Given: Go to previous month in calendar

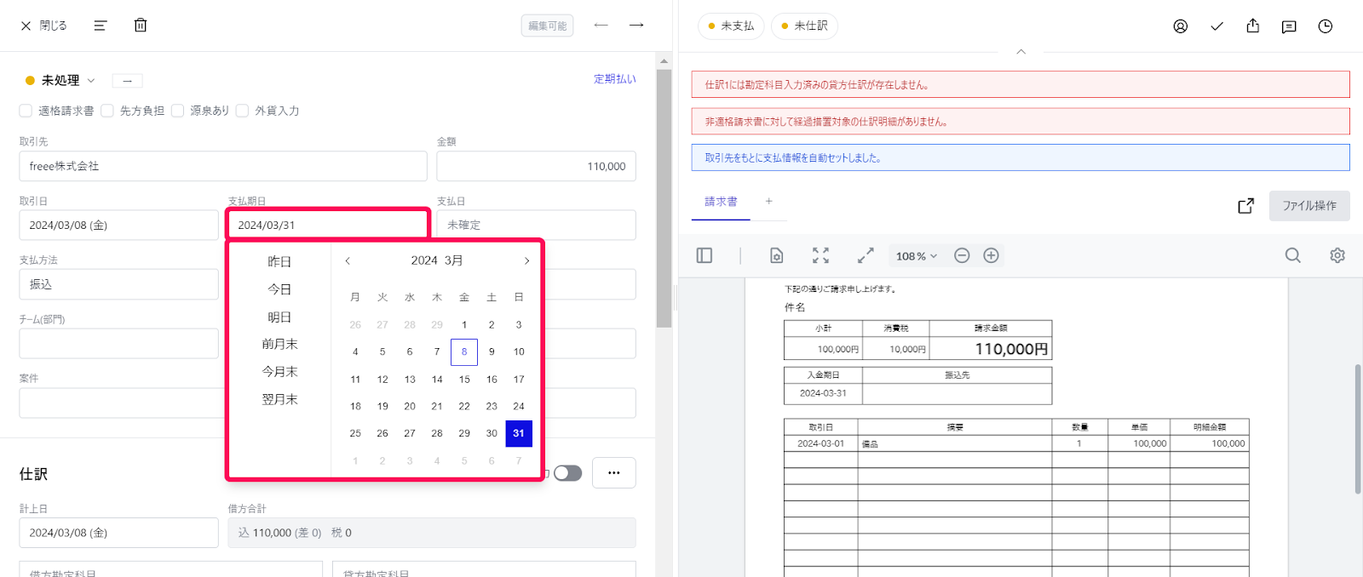Looking at the screenshot, I should coord(348,260).
